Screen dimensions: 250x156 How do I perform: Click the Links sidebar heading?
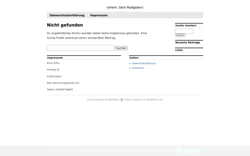pos(179,50)
